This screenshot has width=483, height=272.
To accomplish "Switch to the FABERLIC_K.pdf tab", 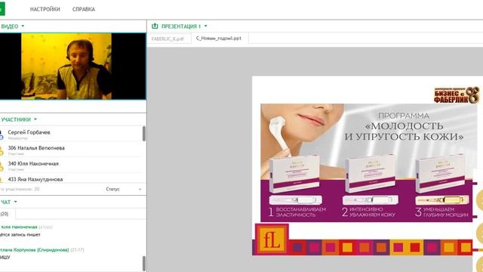I will pos(168,39).
